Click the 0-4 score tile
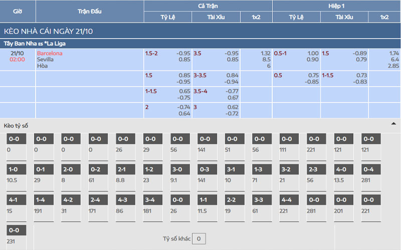This screenshot has width=401, height=250. tap(368, 169)
